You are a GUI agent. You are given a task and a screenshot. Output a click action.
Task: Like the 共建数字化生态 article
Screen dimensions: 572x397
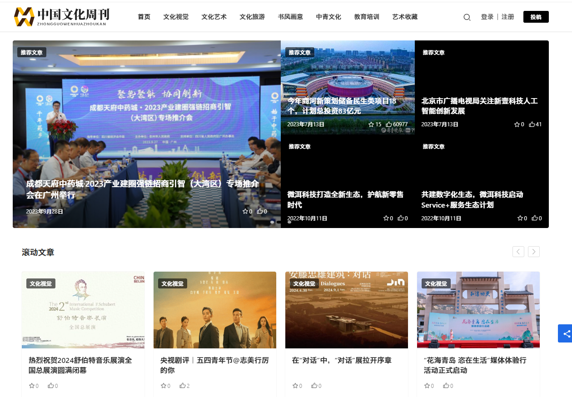(535, 218)
